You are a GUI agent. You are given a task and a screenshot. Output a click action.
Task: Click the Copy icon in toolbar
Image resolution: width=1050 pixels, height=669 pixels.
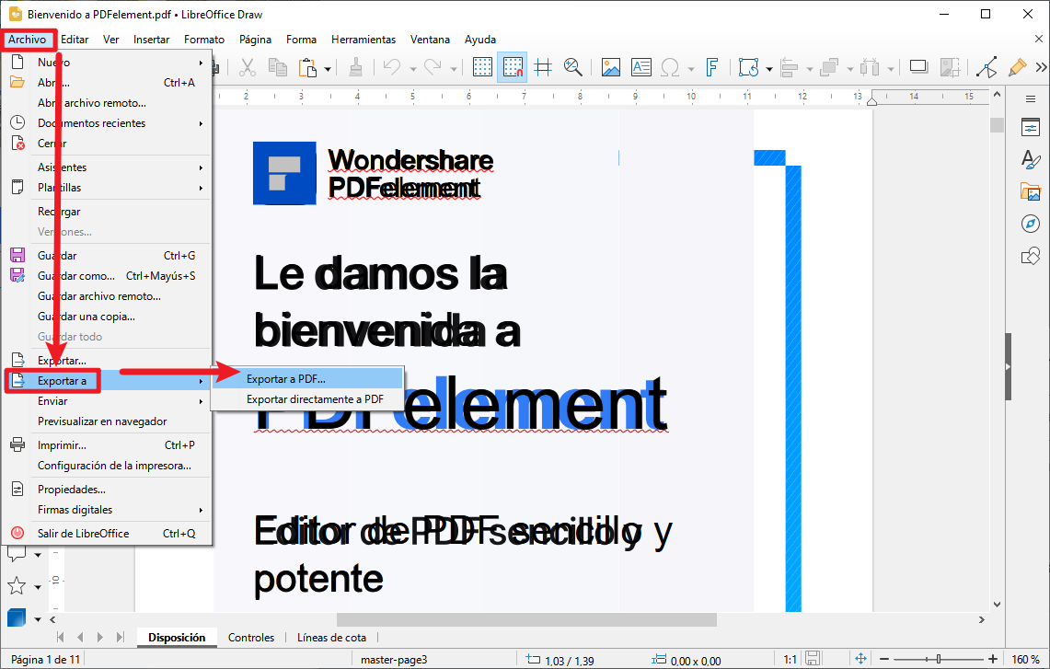coord(277,67)
